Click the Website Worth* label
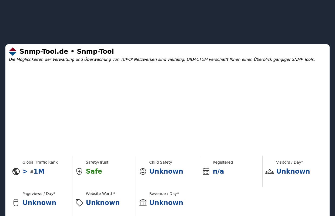 100,194
